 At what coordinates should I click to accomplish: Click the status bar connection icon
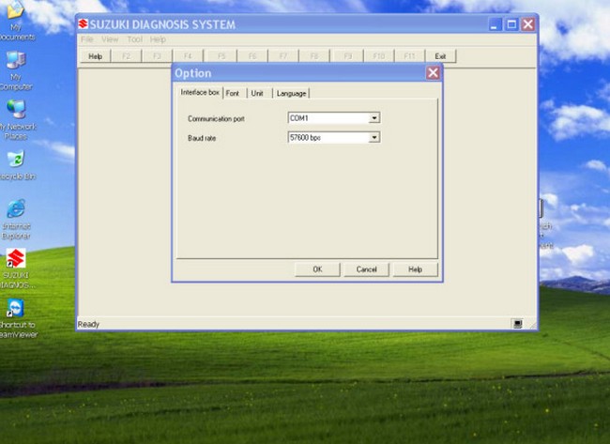pos(517,324)
